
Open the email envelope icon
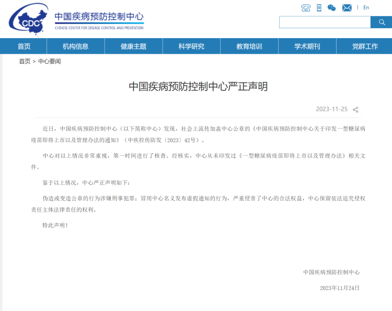(347, 8)
